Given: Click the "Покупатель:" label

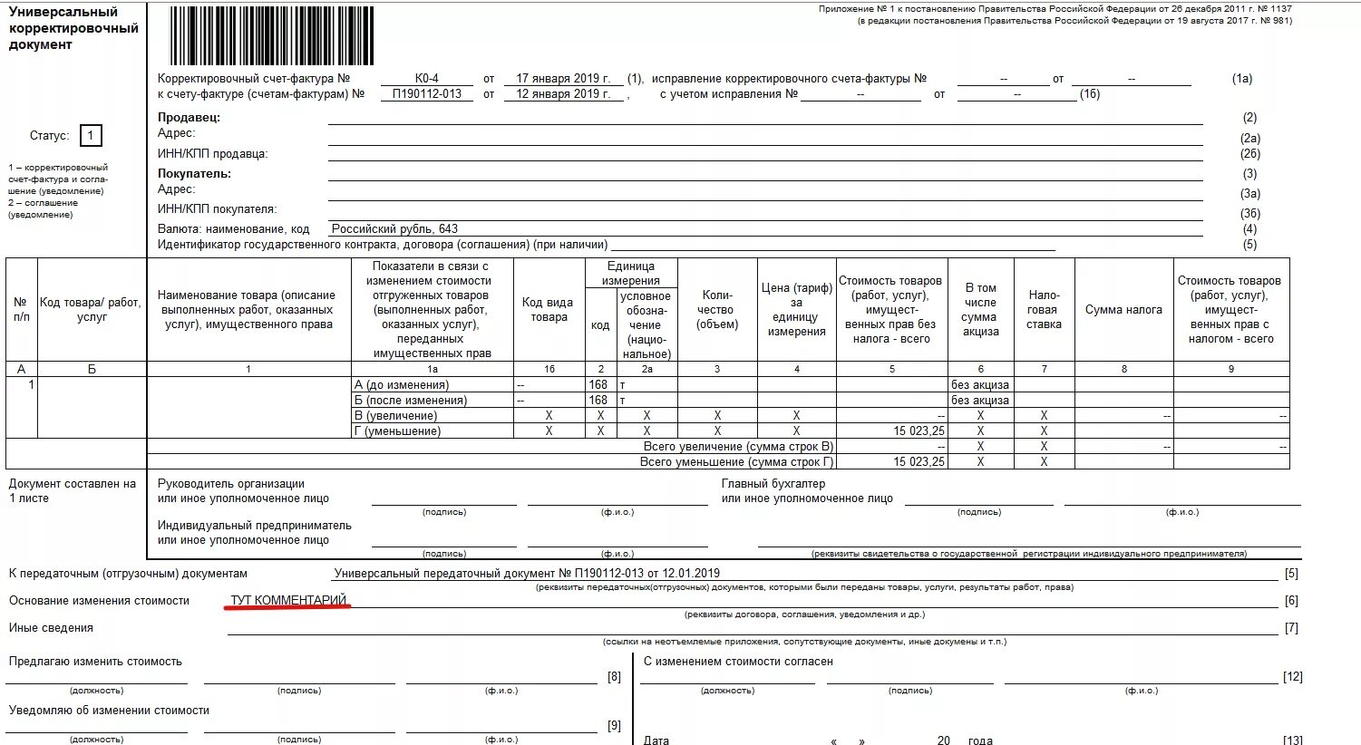Looking at the screenshot, I should pyautogui.click(x=194, y=173).
